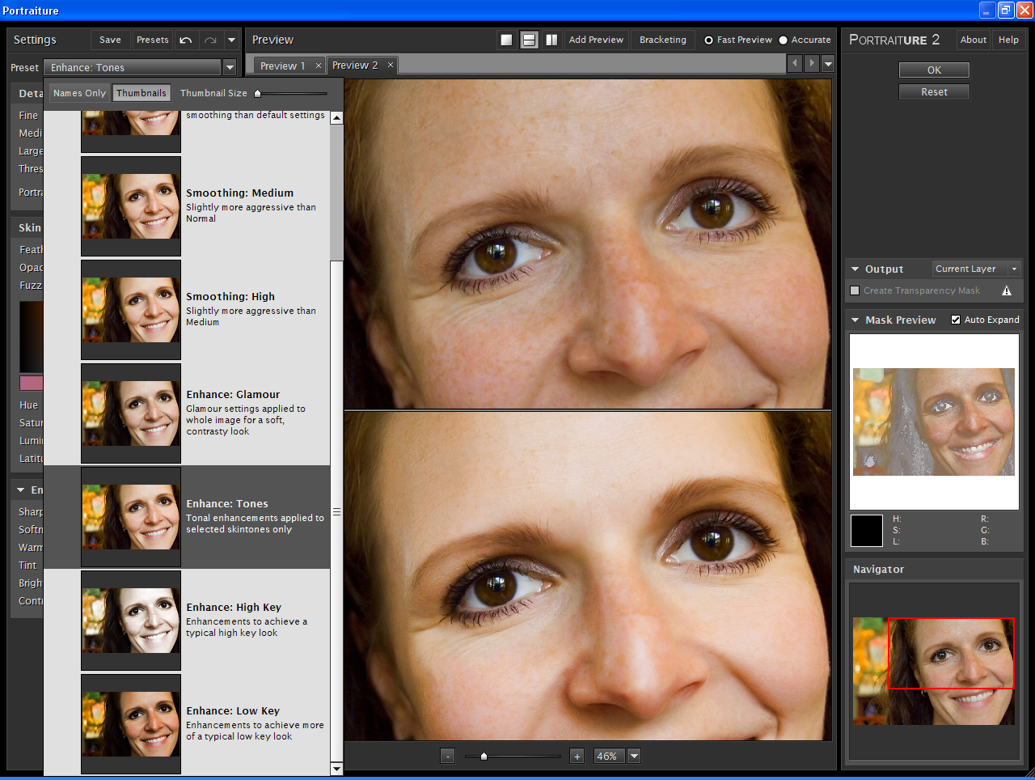Click the Bracketing button

coord(662,39)
